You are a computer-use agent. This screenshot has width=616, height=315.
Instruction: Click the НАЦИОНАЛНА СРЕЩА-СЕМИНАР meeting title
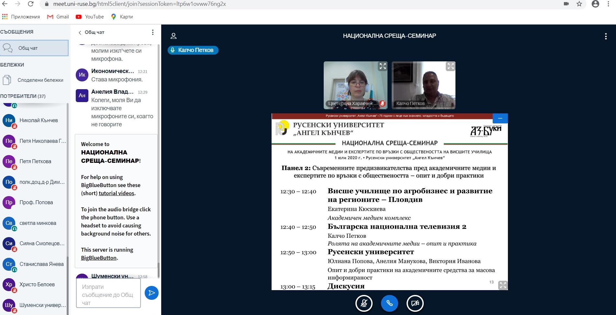(x=389, y=36)
